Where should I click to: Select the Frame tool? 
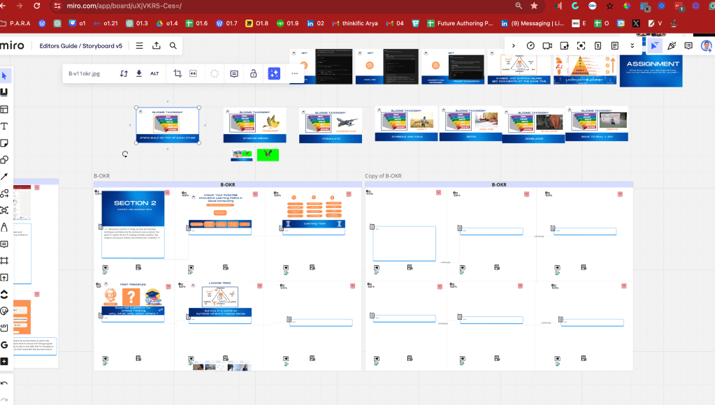(4, 260)
